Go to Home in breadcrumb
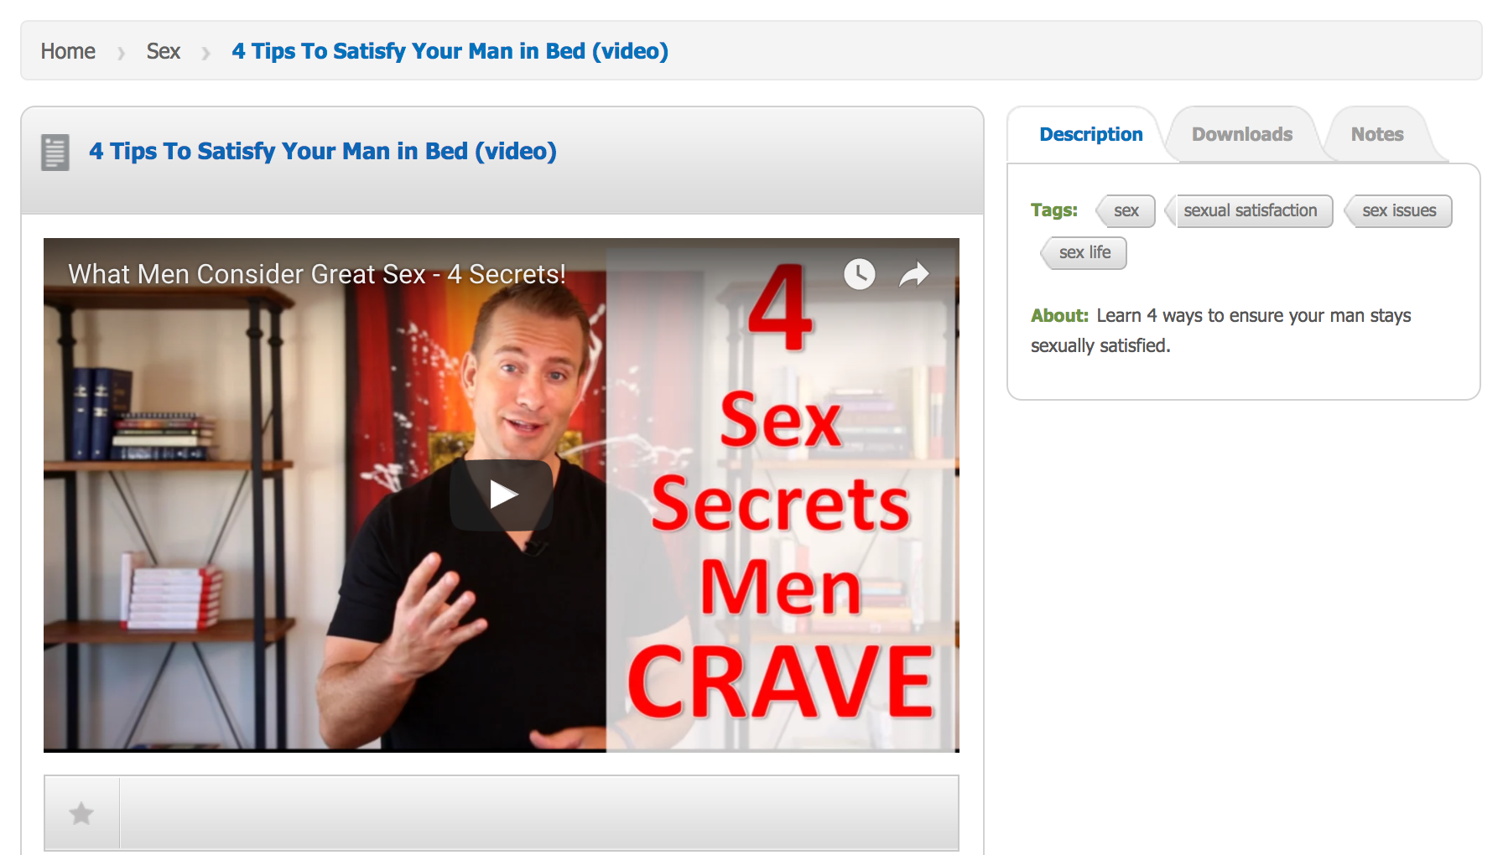1503x855 pixels. tap(68, 51)
